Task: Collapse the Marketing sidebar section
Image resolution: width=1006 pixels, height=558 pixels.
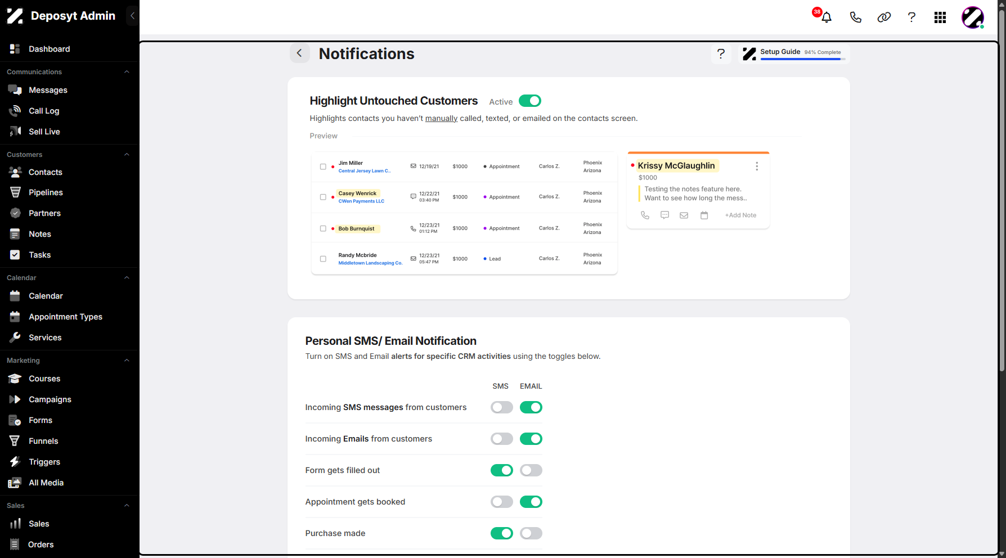Action: coord(127,361)
